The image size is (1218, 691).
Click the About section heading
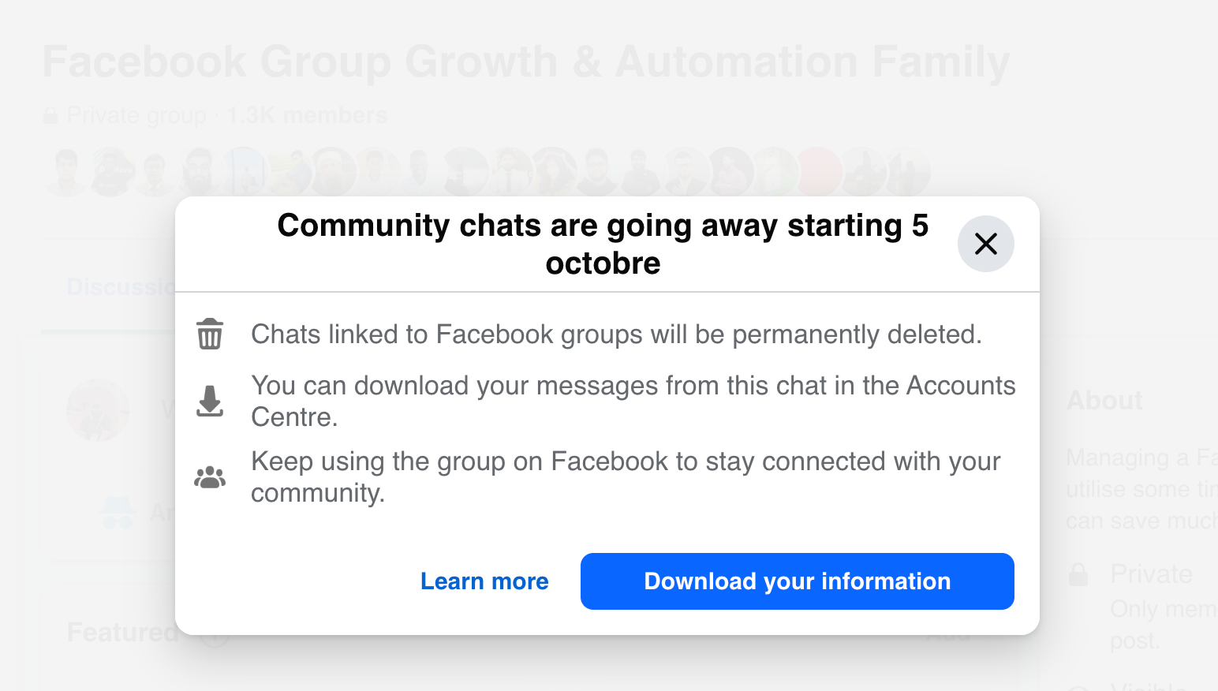click(x=1104, y=401)
